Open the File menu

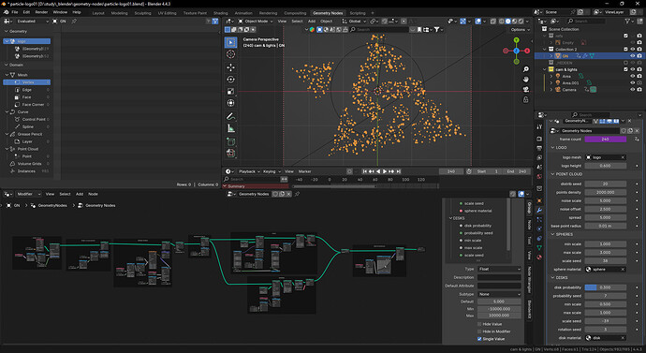click(14, 12)
